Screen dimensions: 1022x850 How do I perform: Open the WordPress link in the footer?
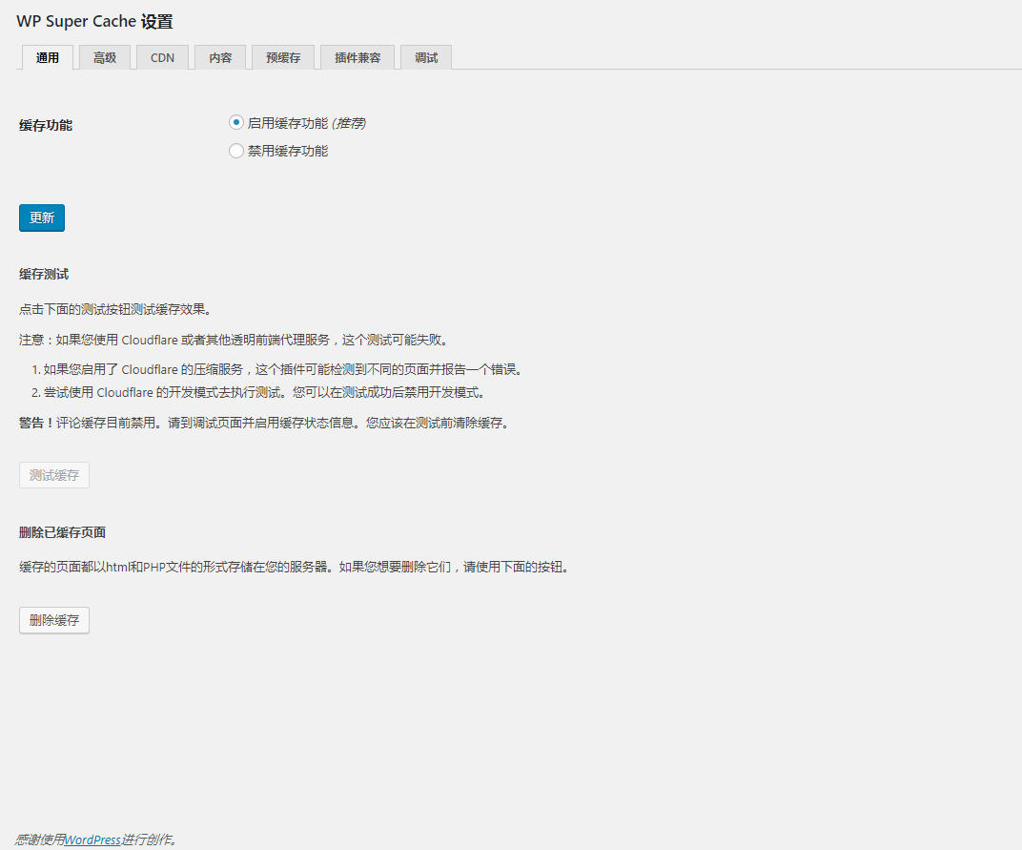(92, 840)
